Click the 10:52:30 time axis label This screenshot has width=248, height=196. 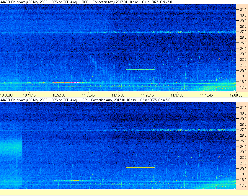[x=59, y=95]
